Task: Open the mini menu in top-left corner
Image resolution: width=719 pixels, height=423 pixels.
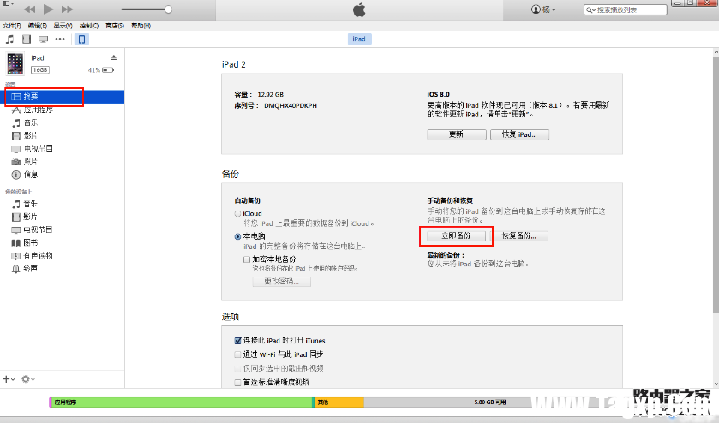Action: click(x=9, y=3)
